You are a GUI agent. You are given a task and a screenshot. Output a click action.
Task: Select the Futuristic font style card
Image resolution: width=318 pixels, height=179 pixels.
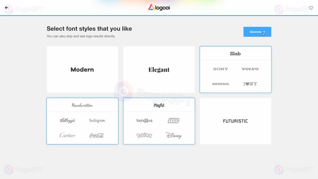pos(235,121)
